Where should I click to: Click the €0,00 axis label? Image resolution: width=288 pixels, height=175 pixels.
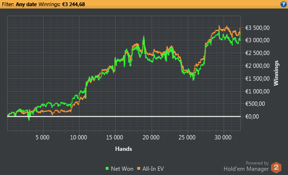pyautogui.click(x=252, y=117)
